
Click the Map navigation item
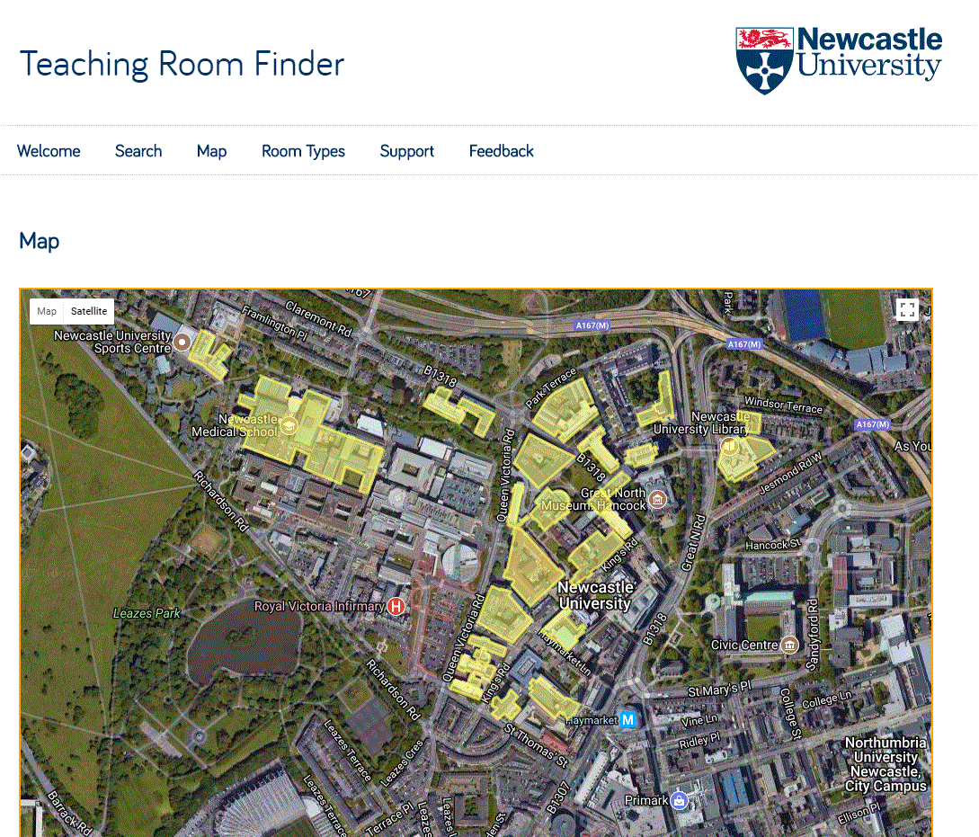click(x=211, y=151)
